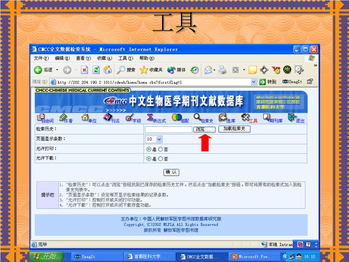Select the 组配 combination icon
Screen dimensions: 349x262
pos(180,118)
